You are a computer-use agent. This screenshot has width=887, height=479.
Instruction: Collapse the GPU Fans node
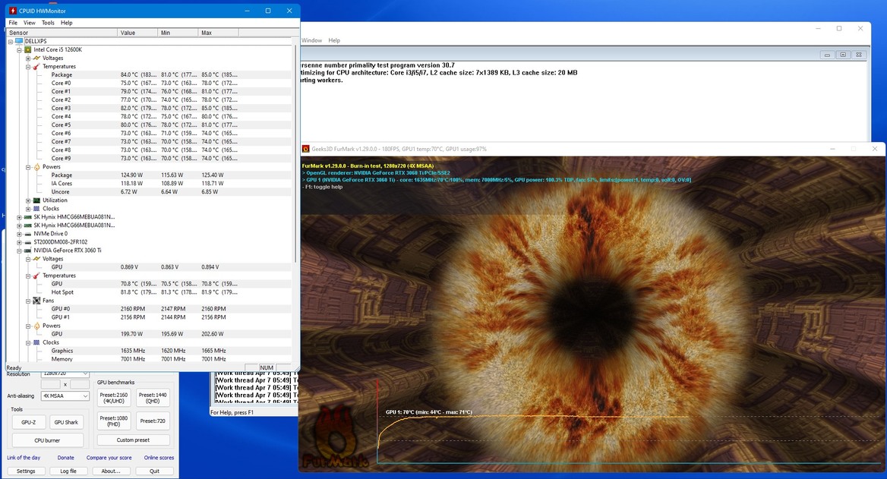(27, 301)
